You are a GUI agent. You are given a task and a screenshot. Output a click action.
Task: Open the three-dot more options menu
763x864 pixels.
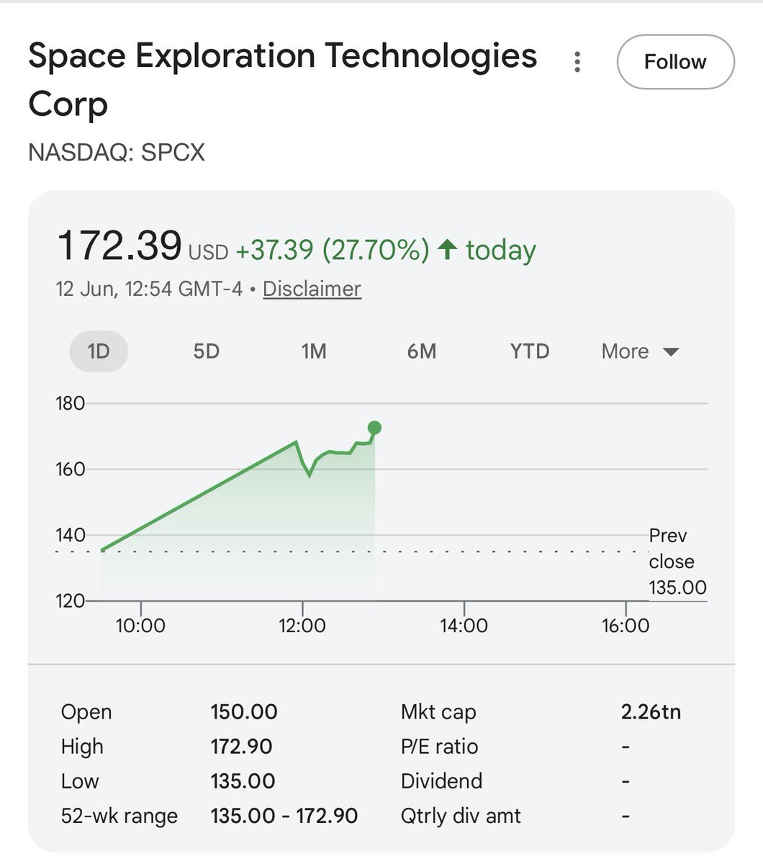pos(577,62)
